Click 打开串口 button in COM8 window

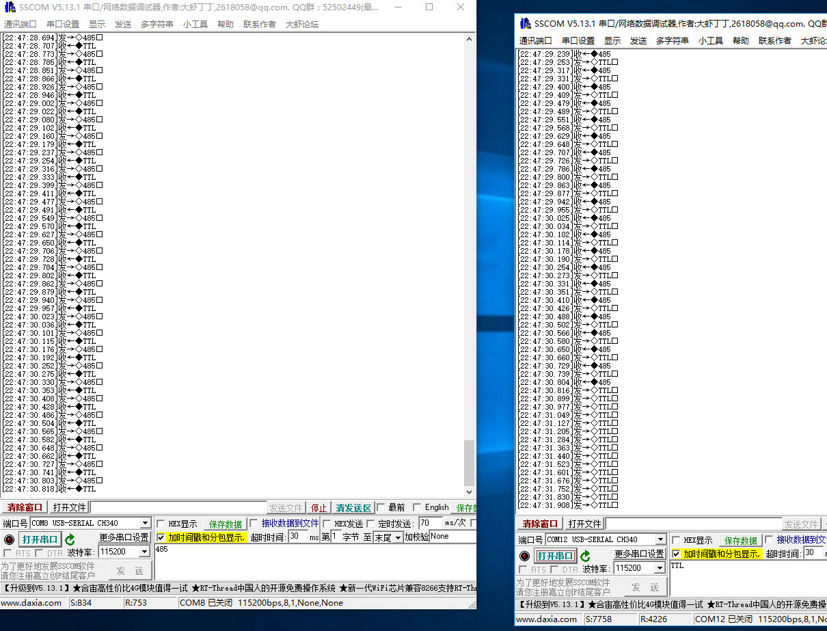click(x=40, y=539)
